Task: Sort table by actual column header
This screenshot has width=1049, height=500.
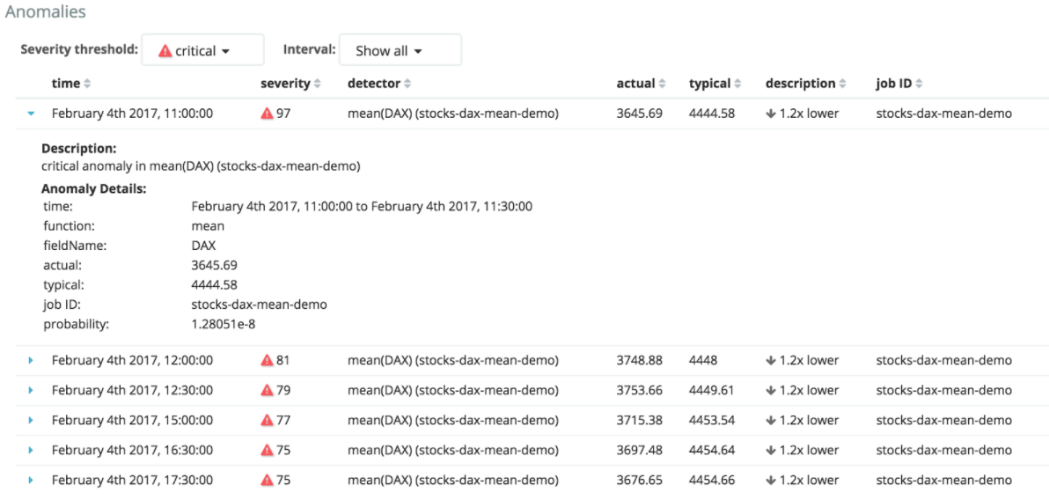Action: [x=635, y=84]
